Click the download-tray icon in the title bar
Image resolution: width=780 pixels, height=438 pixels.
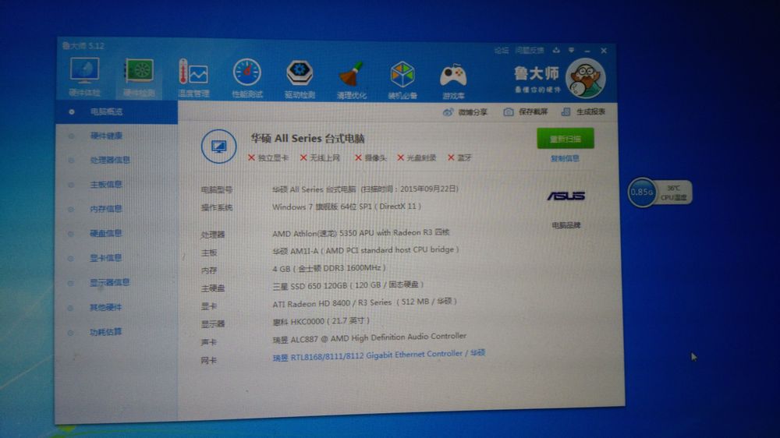[556, 50]
